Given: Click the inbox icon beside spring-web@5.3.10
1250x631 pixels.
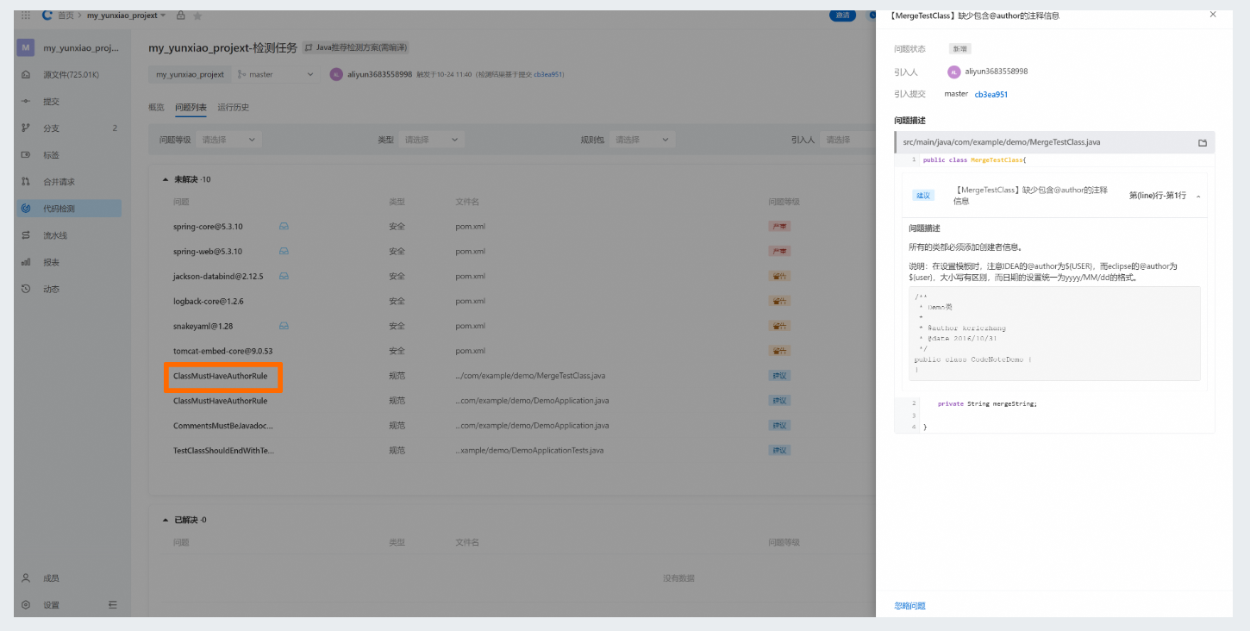Looking at the screenshot, I should pos(284,252).
